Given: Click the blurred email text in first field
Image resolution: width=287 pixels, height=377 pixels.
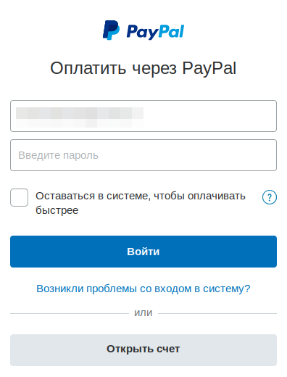Looking at the screenshot, I should point(80,117).
